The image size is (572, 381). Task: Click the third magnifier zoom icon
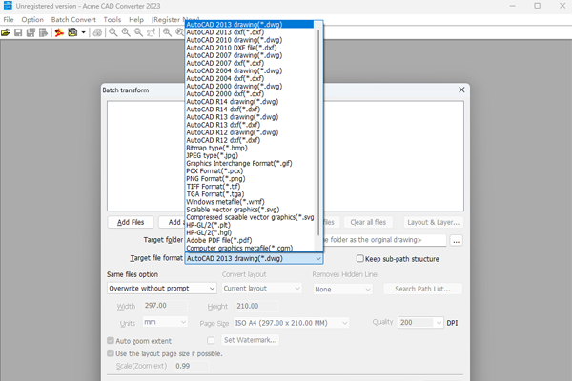[x=138, y=32]
